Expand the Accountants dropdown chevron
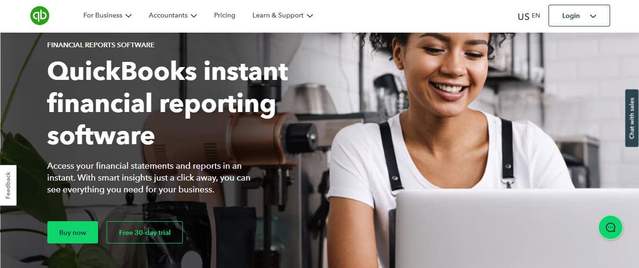The width and height of the screenshot is (639, 268). (x=194, y=16)
